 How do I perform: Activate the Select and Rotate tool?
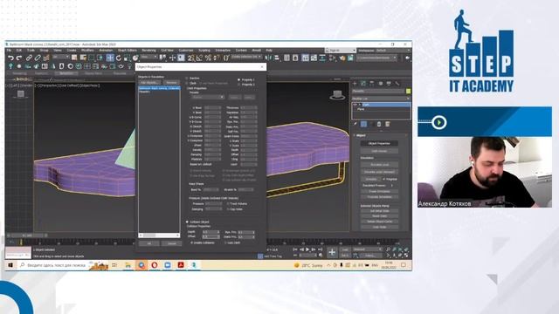point(119,58)
